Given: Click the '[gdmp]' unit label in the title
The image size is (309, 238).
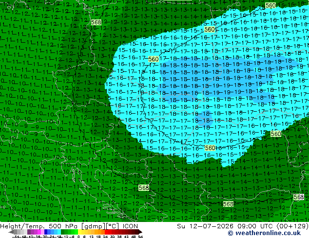Looking at the screenshot, I should [93, 226].
